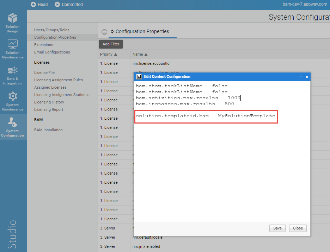Image resolution: width=330 pixels, height=252 pixels.
Task: Open Licensing Assignment Statistics page
Action: (62, 95)
